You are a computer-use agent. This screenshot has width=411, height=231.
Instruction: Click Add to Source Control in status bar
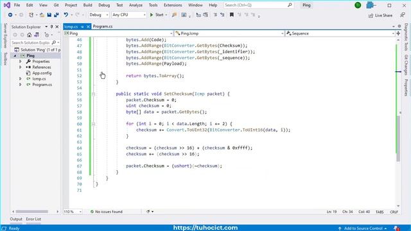(x=362, y=228)
